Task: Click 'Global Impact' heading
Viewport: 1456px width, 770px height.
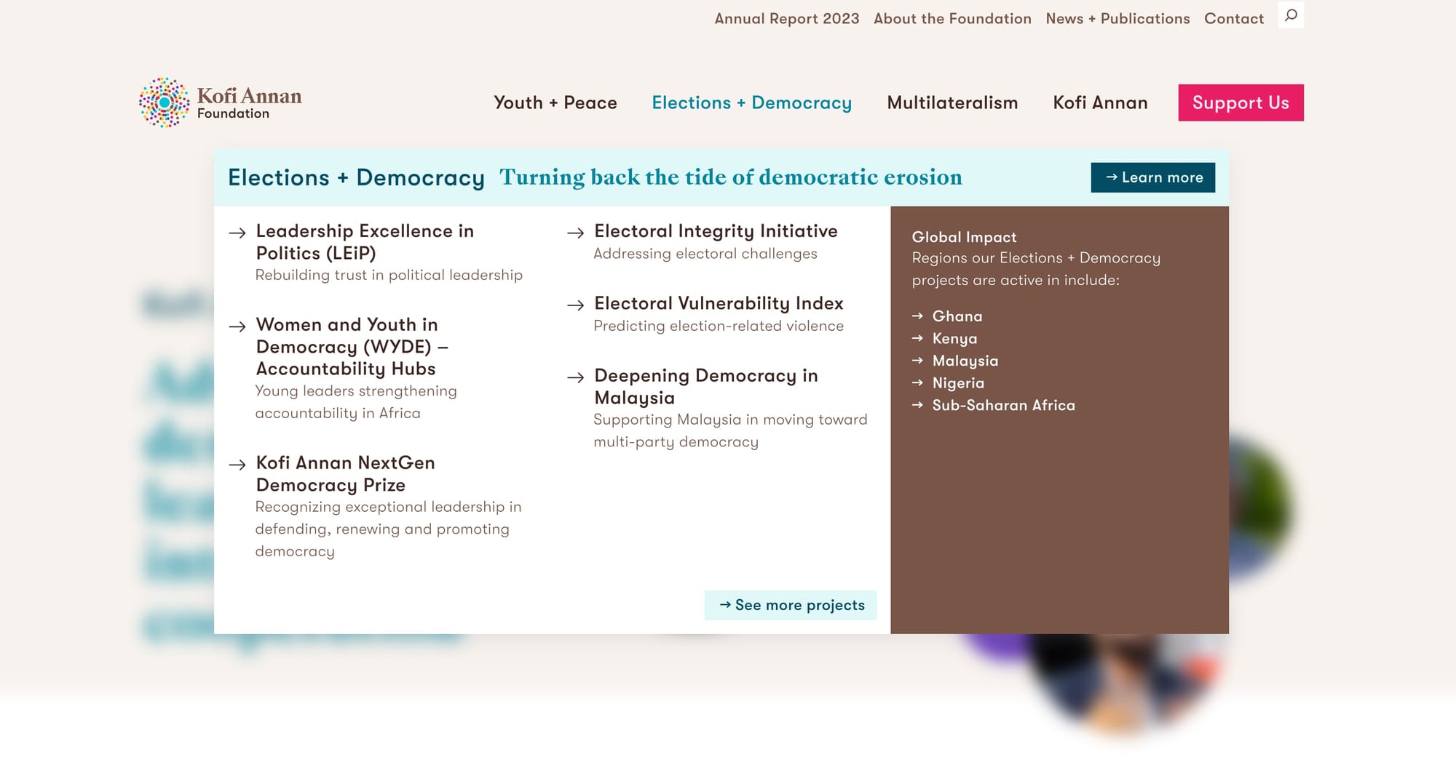Action: (964, 237)
